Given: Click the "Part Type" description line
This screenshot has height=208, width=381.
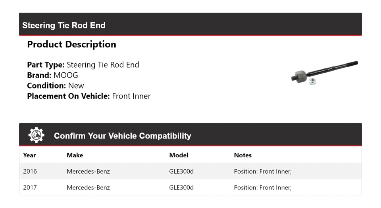Looking at the screenshot, I should tap(83, 65).
